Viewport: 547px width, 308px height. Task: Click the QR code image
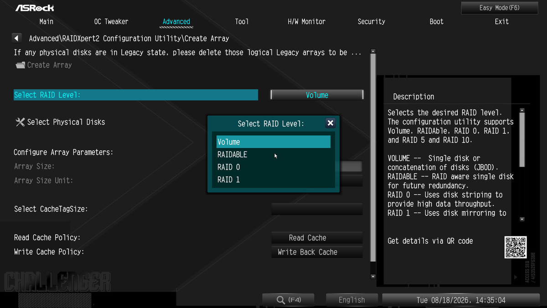pos(516,247)
